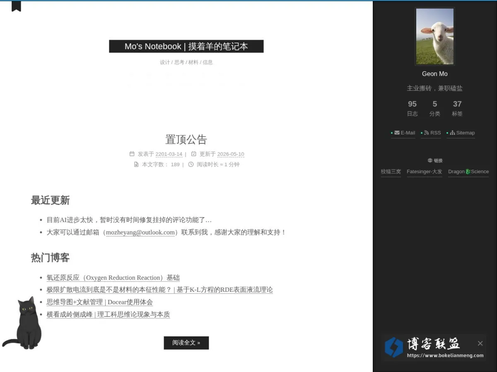Open the lamb avatar photo
497x372 pixels.
pyautogui.click(x=435, y=36)
